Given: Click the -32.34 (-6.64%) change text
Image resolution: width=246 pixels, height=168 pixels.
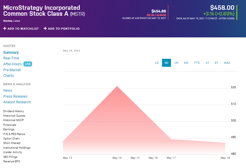Looking at the screenshot, I should (156, 15).
